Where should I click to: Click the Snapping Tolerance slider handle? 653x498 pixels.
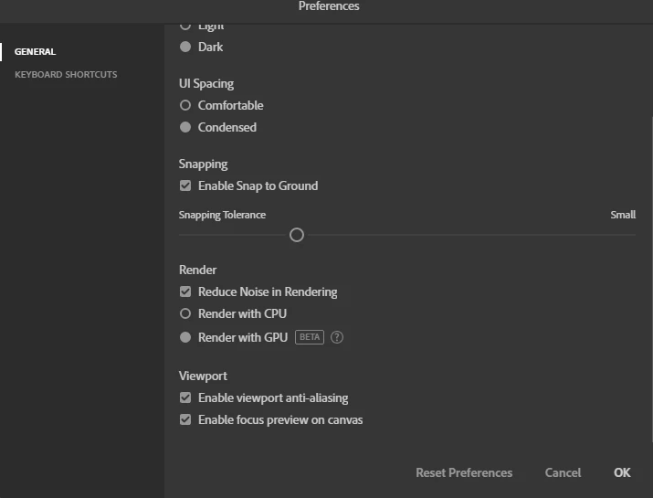[297, 235]
